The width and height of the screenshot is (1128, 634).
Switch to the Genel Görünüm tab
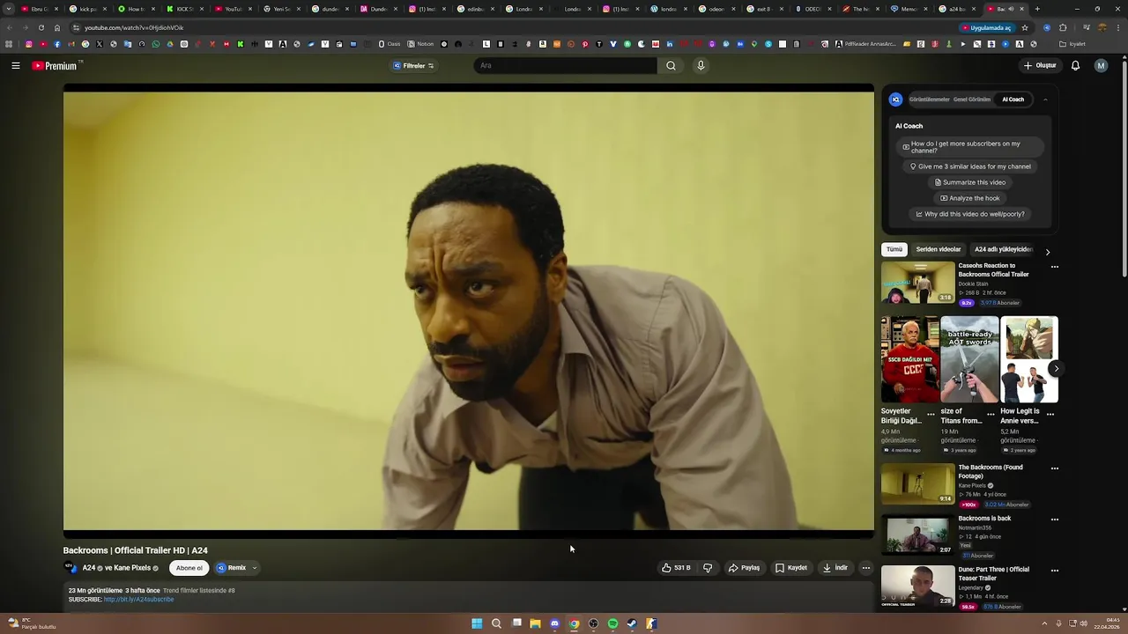point(972,100)
